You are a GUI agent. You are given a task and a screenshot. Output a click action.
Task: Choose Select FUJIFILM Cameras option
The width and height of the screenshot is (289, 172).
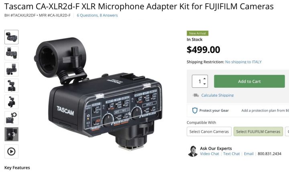258,132
